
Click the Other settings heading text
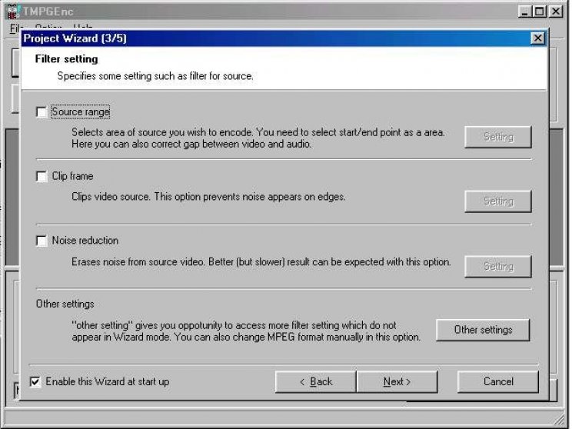(x=65, y=304)
